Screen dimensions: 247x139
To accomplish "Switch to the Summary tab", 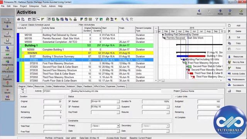I will [121, 86].
